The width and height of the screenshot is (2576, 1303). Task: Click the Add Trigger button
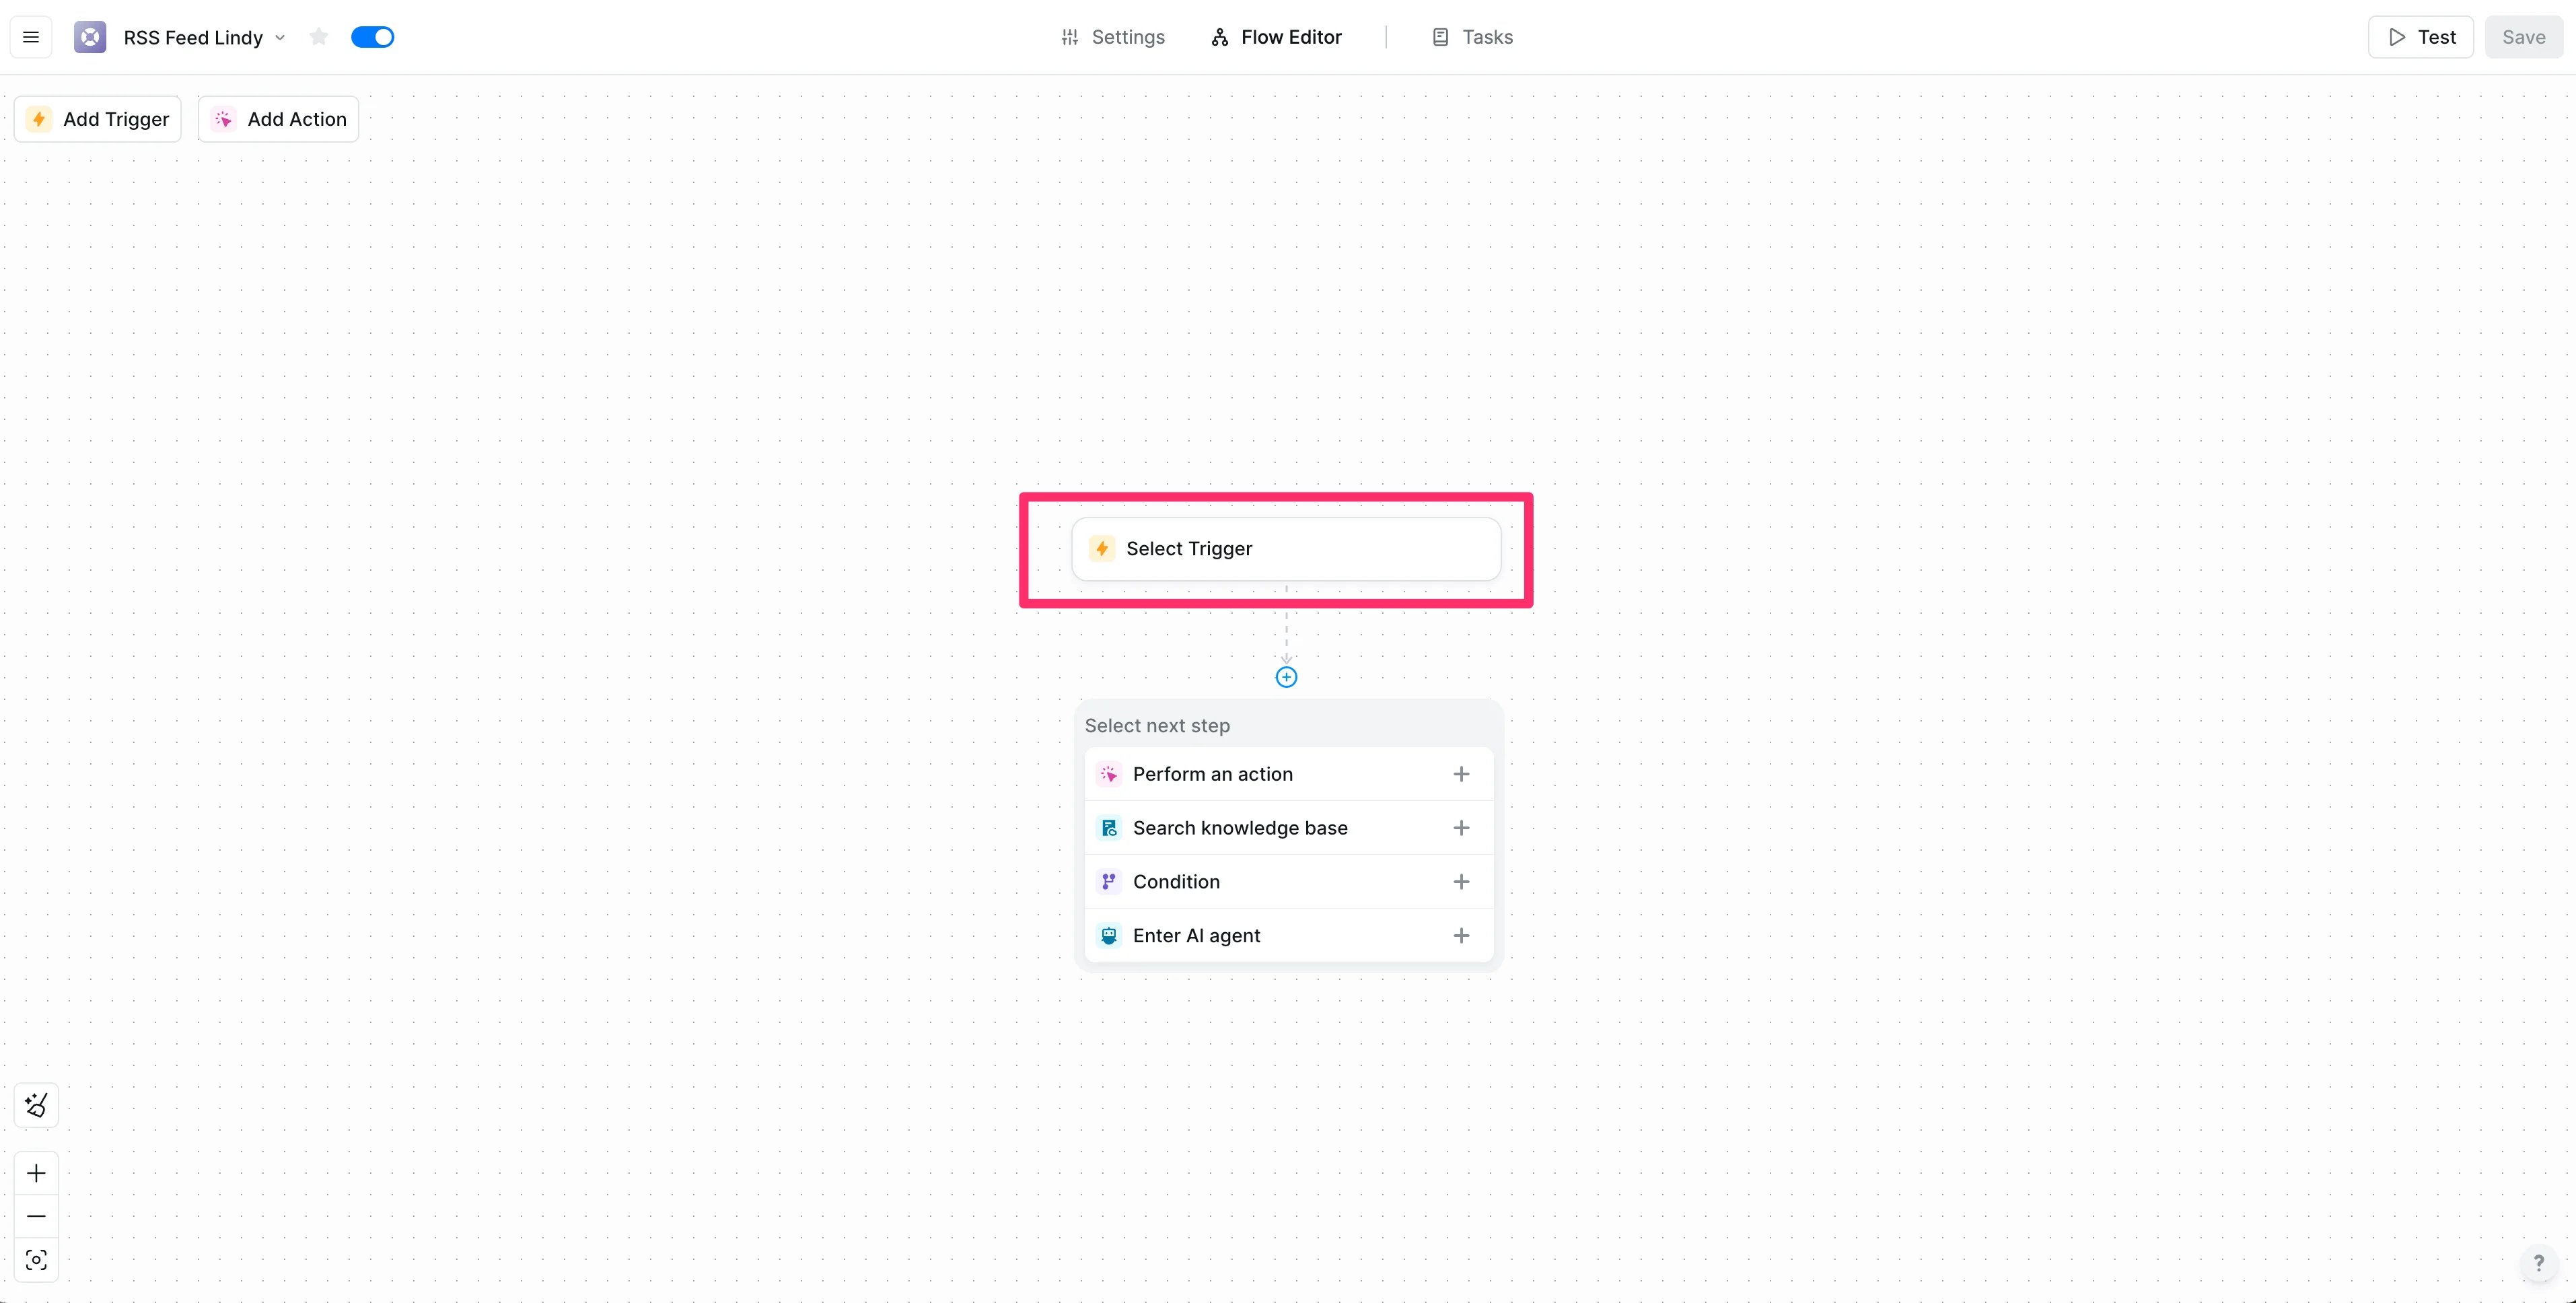pos(98,119)
